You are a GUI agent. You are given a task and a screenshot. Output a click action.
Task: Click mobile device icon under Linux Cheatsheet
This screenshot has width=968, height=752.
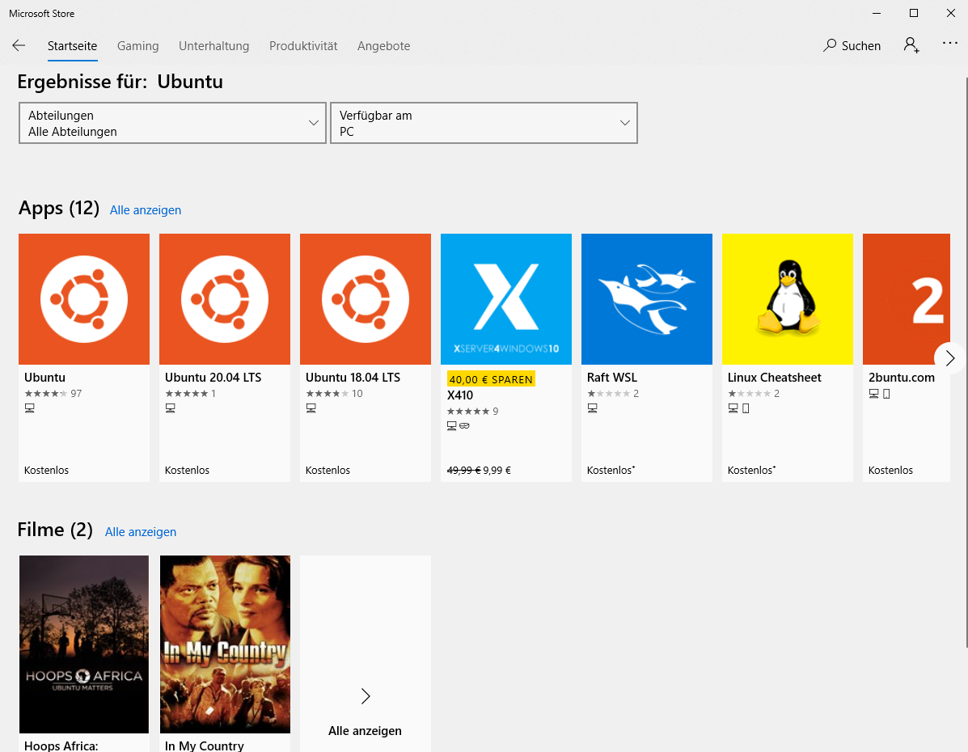[x=746, y=408]
